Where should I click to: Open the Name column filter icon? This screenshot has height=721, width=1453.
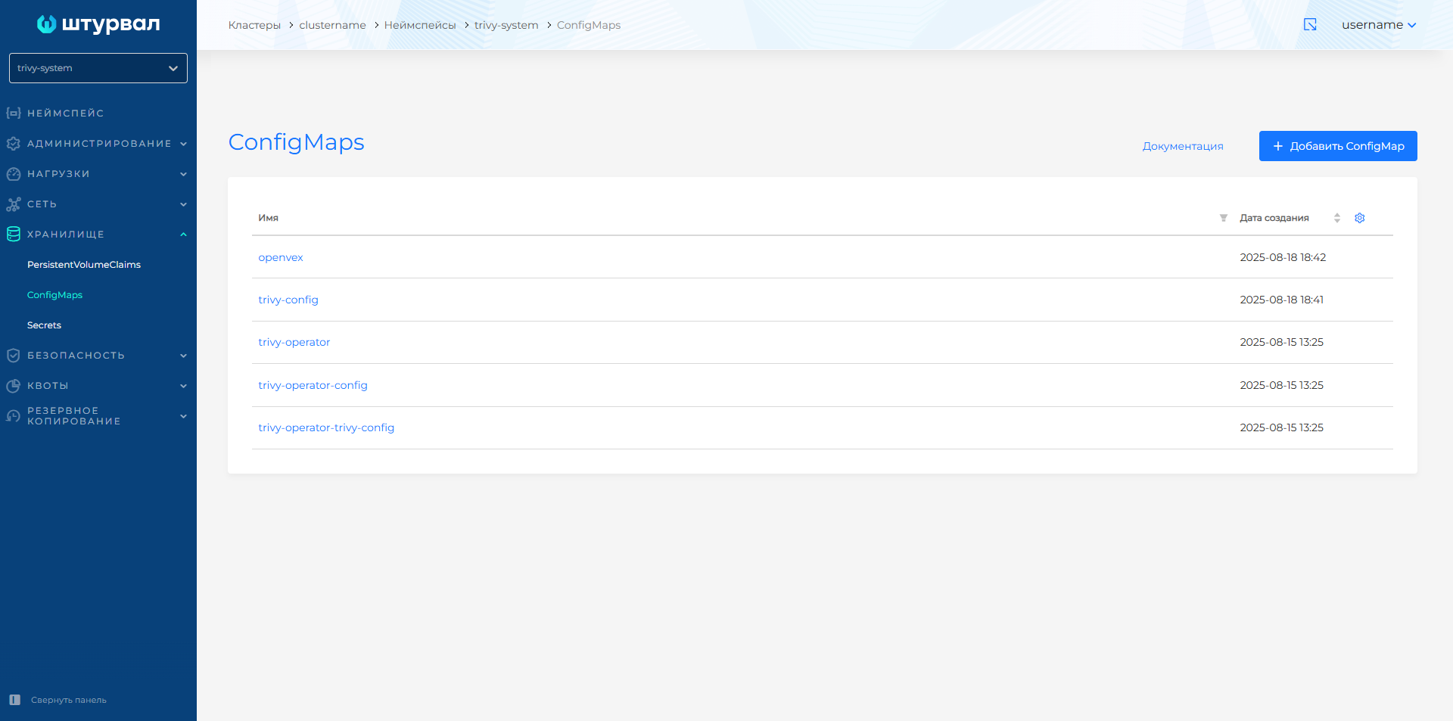pyautogui.click(x=1223, y=218)
